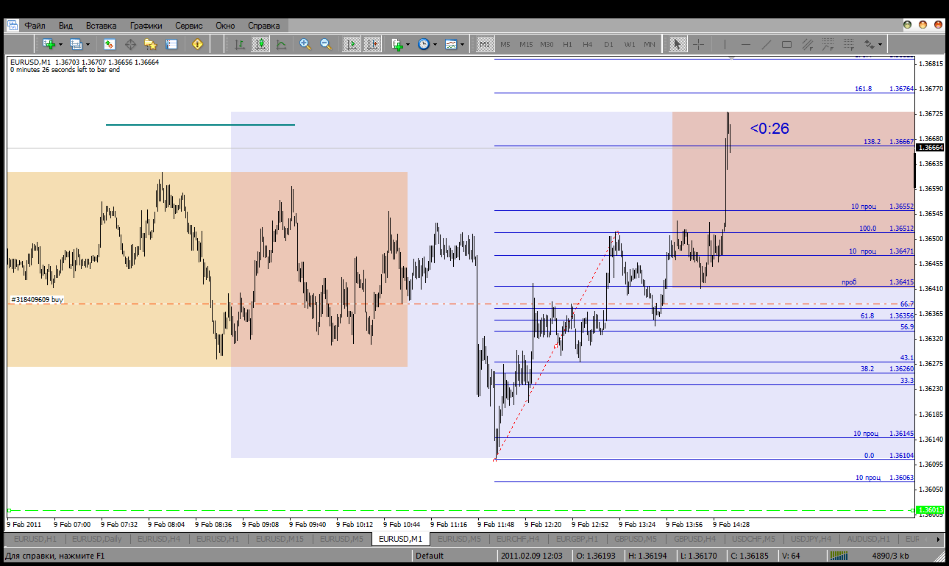Open the Market Watch window icon
949x566 pixels.
(x=110, y=44)
